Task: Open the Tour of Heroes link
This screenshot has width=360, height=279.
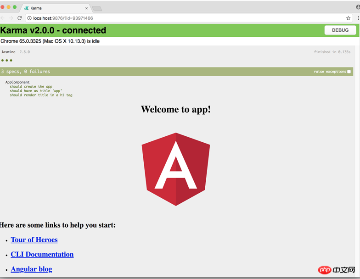Action: [x=34, y=240]
